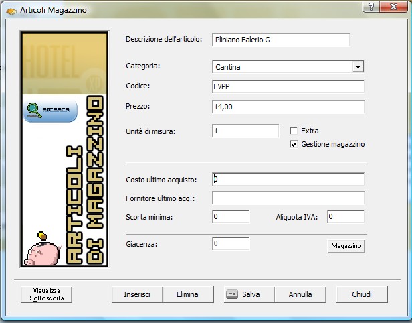Click the Cantina category value
This screenshot has height=323, width=412.
(228, 67)
